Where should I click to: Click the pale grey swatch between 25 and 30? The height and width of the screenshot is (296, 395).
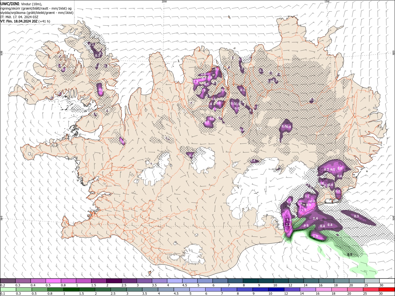(x=371, y=281)
